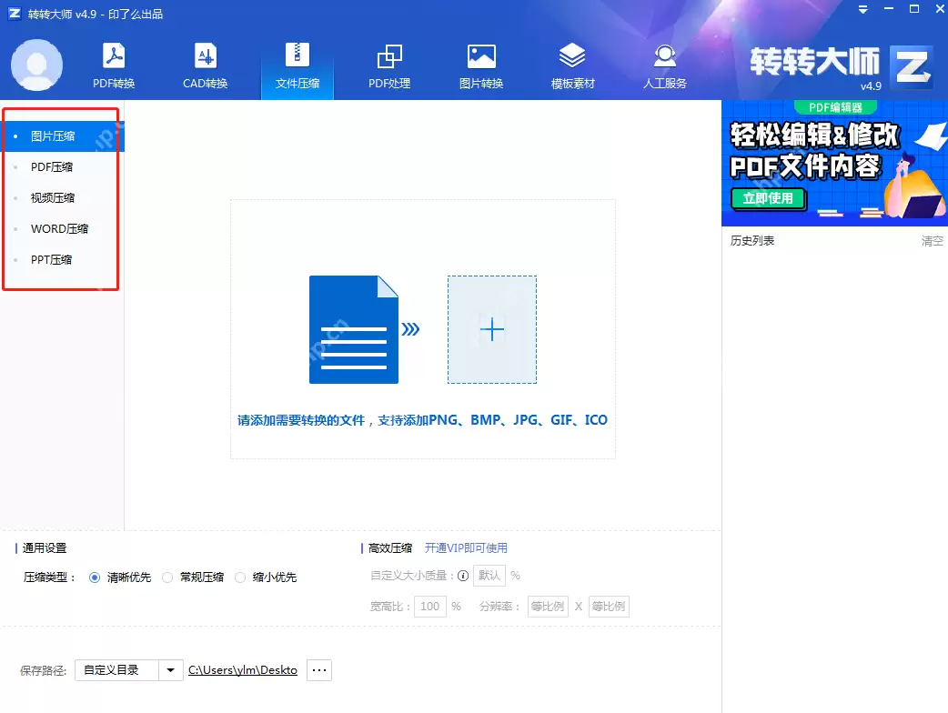Open the CAD转换 tool
The image size is (948, 713).
pyautogui.click(x=204, y=64)
